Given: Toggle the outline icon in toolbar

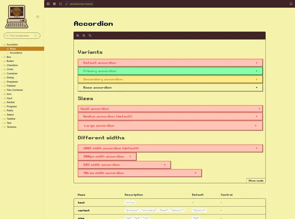Looking at the screenshot, I should tap(60, 4).
